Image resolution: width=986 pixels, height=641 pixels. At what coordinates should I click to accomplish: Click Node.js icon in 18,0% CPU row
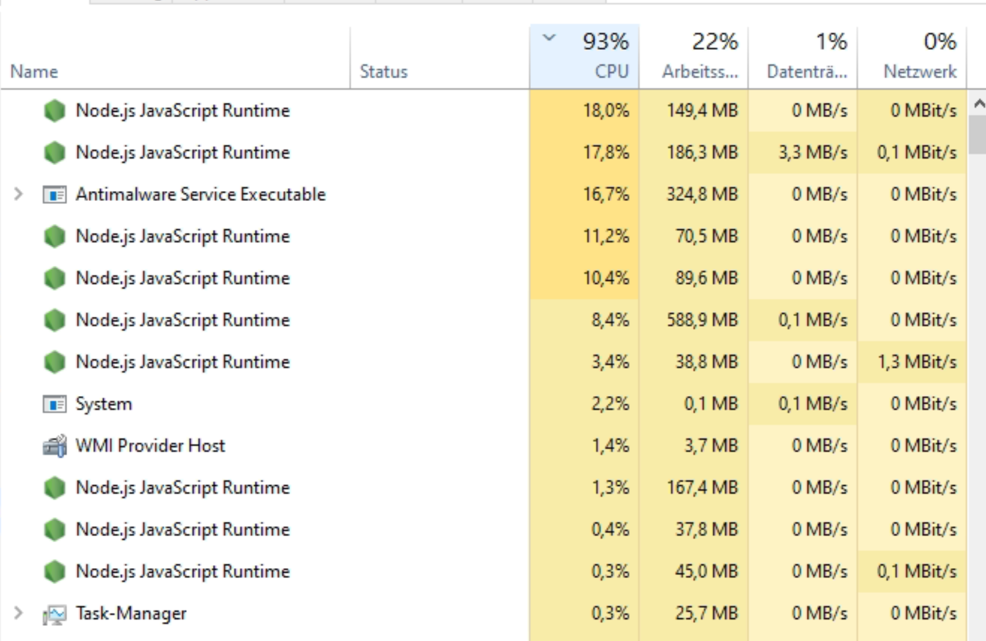click(54, 111)
